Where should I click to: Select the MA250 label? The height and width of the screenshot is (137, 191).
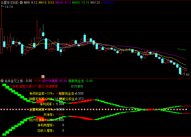coord(110,3)
